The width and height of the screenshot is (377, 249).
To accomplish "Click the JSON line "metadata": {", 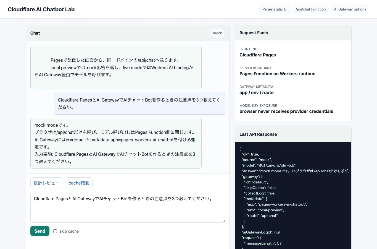I will (255, 199).
